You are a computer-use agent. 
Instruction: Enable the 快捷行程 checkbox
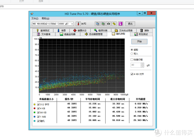click(x=132, y=59)
